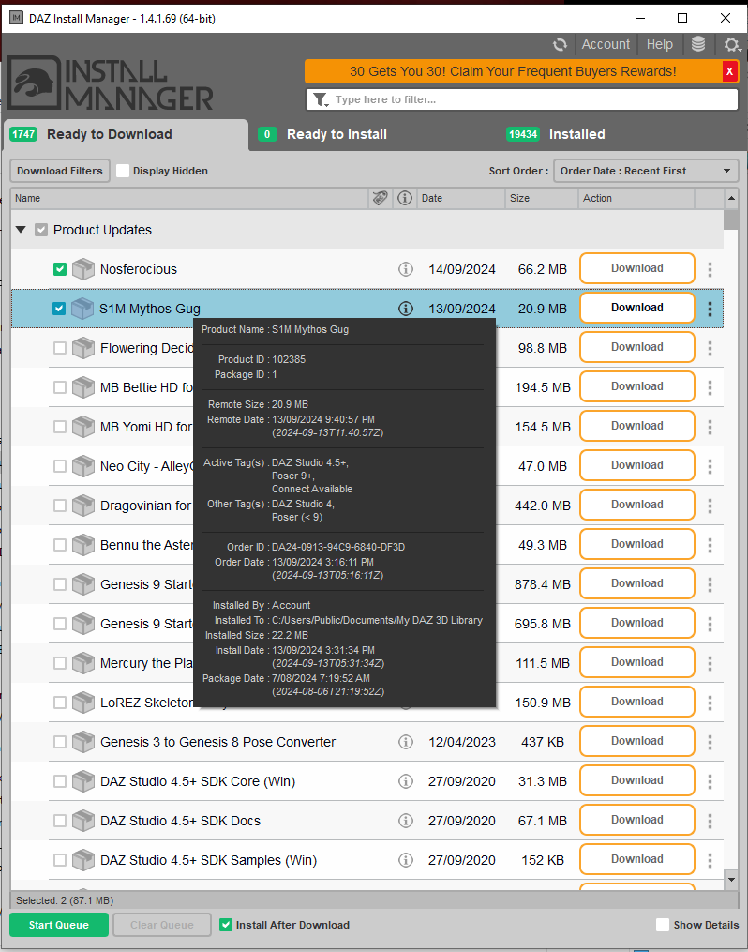This screenshot has width=748, height=952.
Task: Click Download for the 47.0 MB Neo City row
Action: [637, 465]
